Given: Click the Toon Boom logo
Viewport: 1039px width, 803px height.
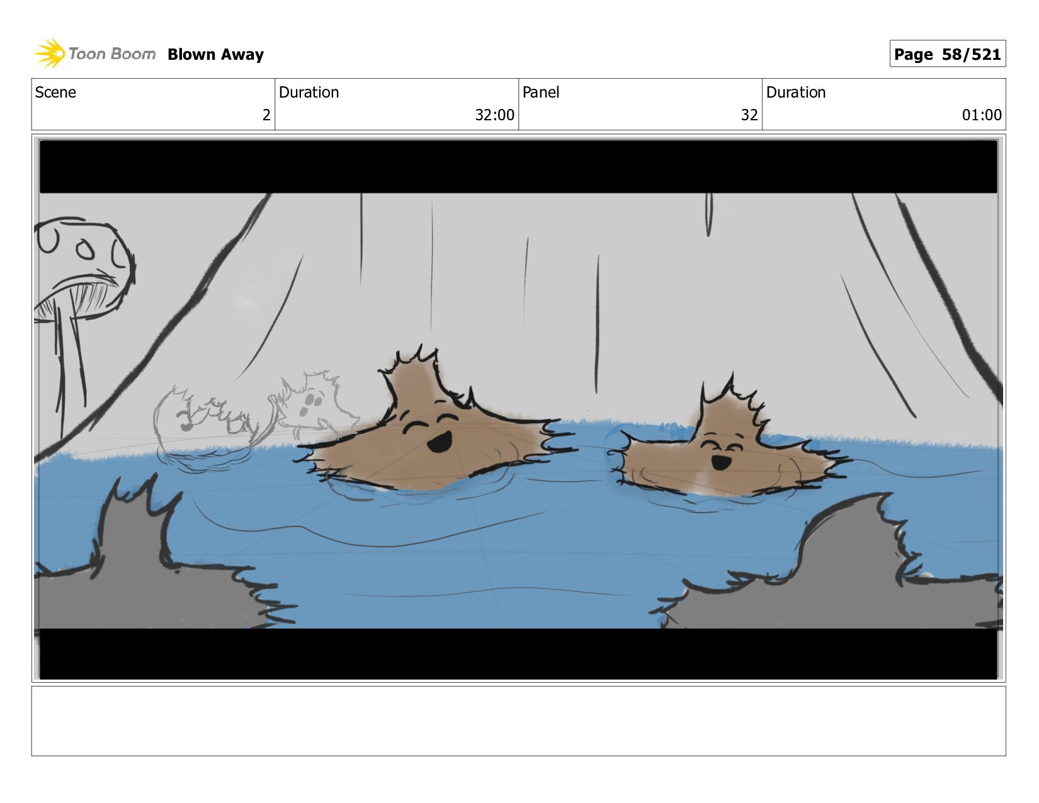Looking at the screenshot, I should 94,54.
